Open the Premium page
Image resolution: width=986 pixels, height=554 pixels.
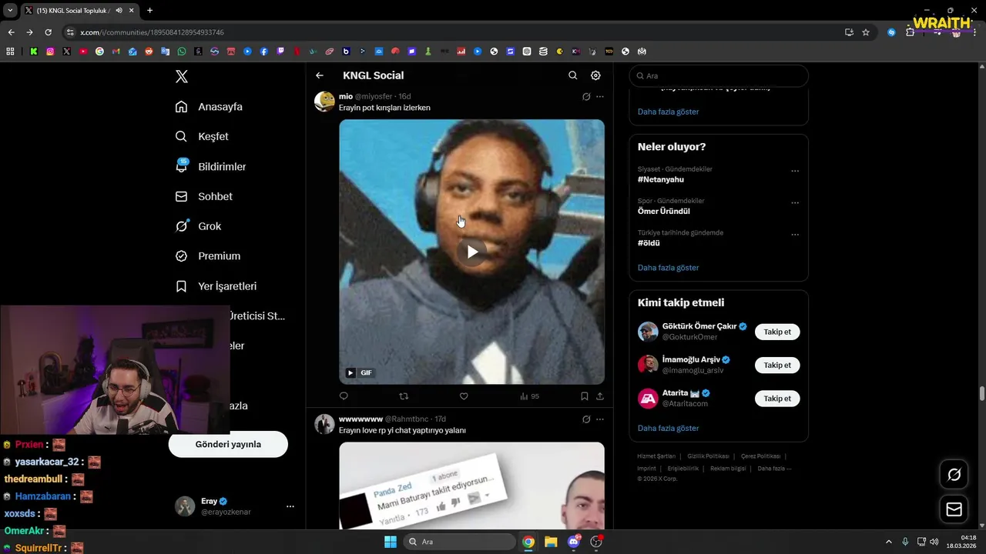pyautogui.click(x=207, y=256)
